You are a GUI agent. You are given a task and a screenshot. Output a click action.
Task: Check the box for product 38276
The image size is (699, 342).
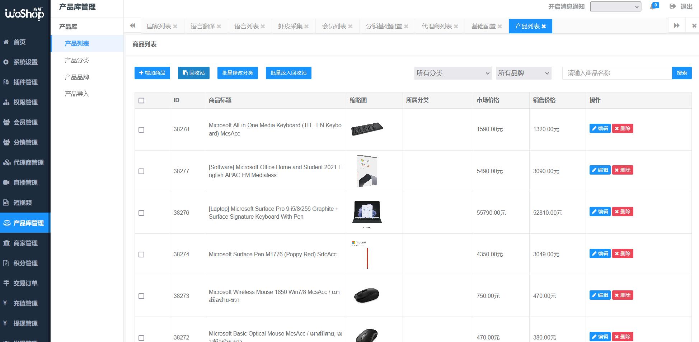click(x=141, y=213)
